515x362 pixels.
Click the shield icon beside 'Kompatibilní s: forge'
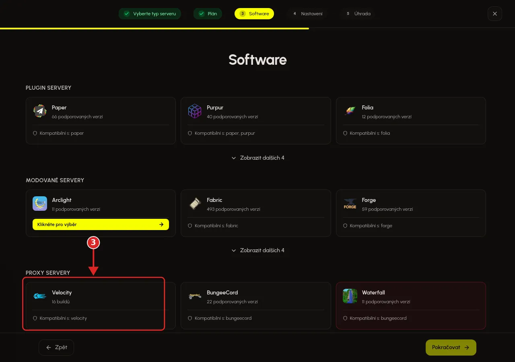click(x=345, y=226)
